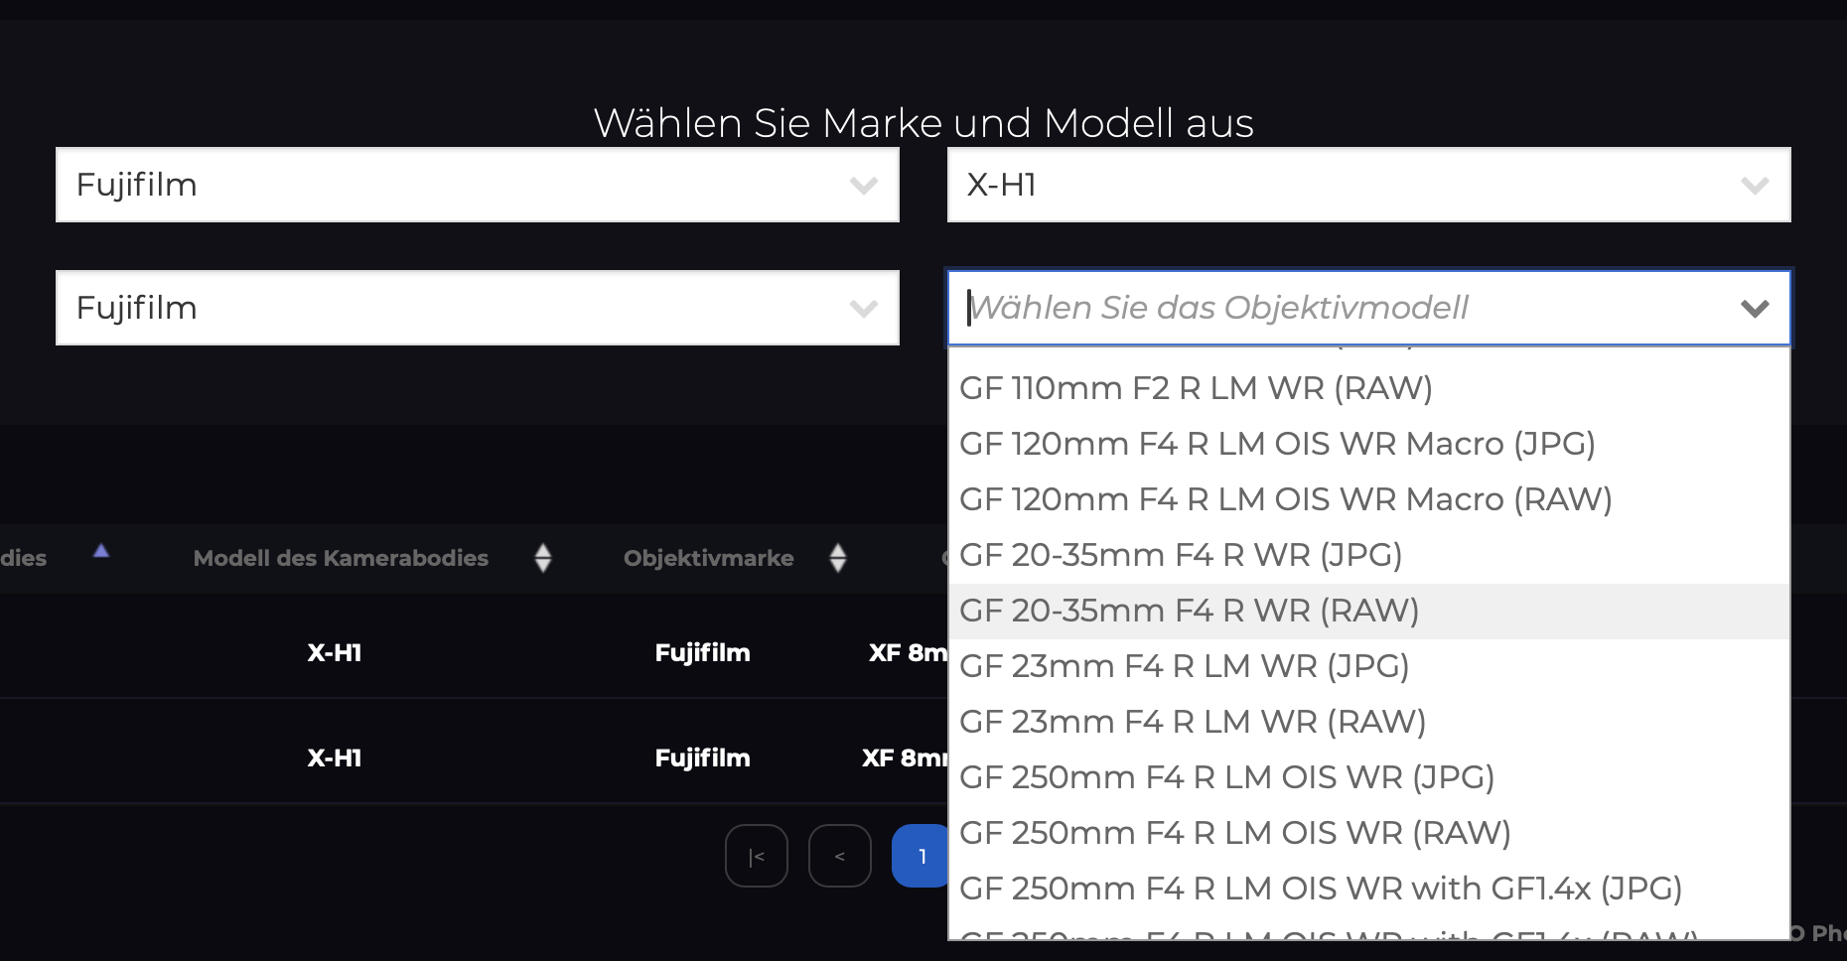Sort by Objektivmarke column arrows
Viewport: 1847px width, 961px height.
tap(838, 558)
